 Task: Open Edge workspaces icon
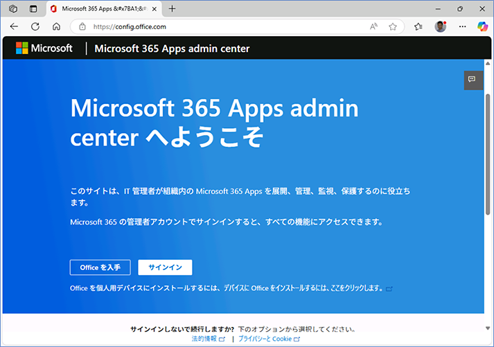coord(13,9)
